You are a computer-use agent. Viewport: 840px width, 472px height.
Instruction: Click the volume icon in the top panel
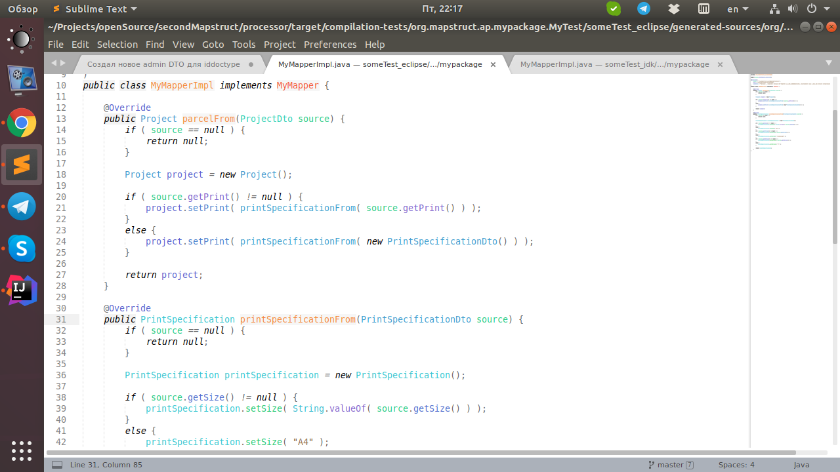tap(793, 9)
